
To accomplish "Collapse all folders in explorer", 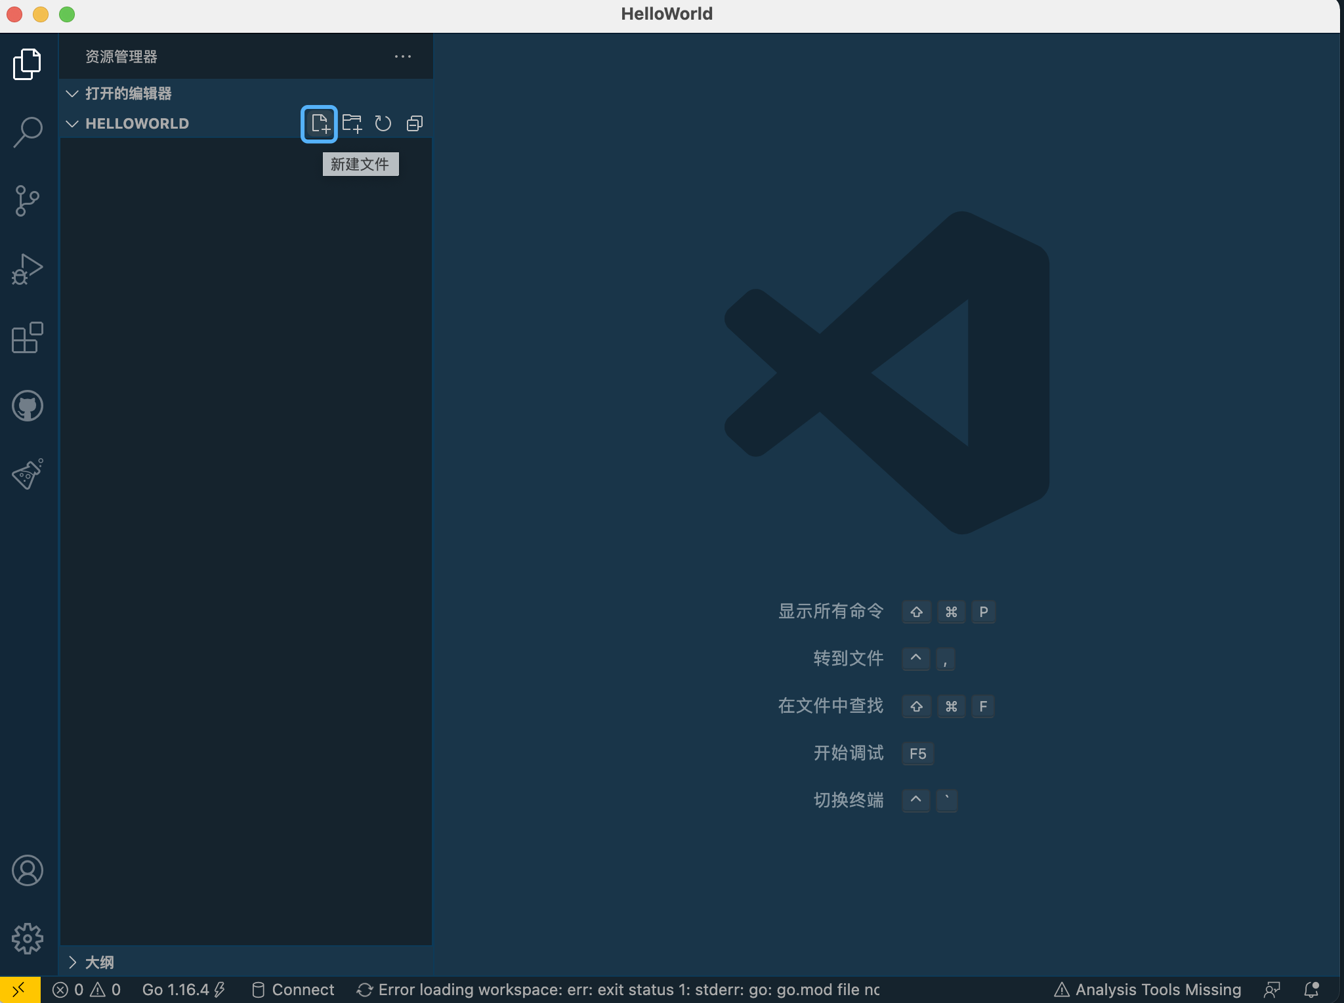I will pos(415,123).
